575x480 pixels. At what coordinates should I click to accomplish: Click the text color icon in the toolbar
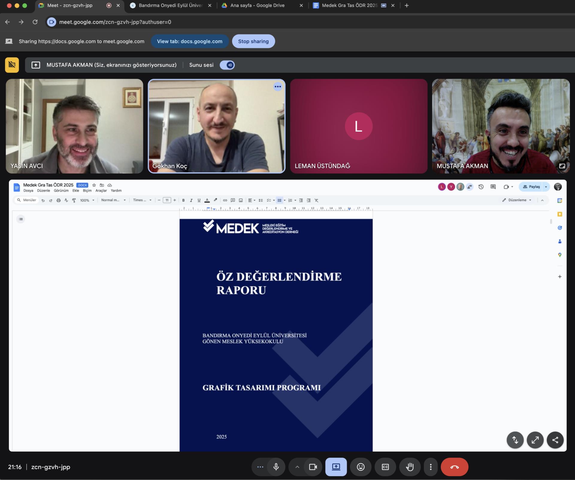[207, 200]
